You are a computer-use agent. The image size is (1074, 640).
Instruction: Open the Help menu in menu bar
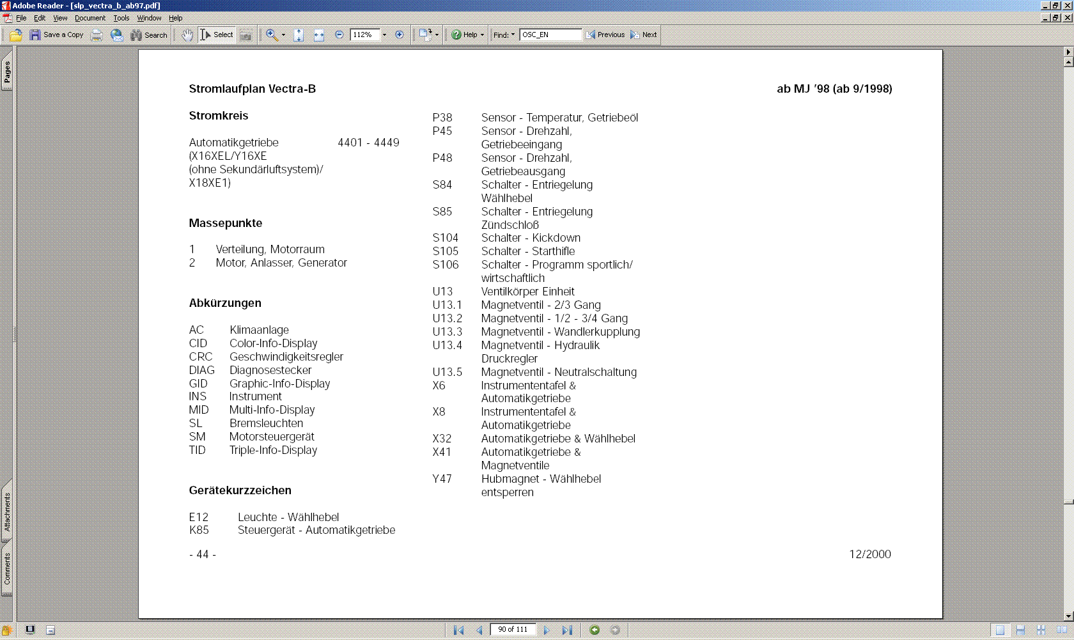coord(176,18)
